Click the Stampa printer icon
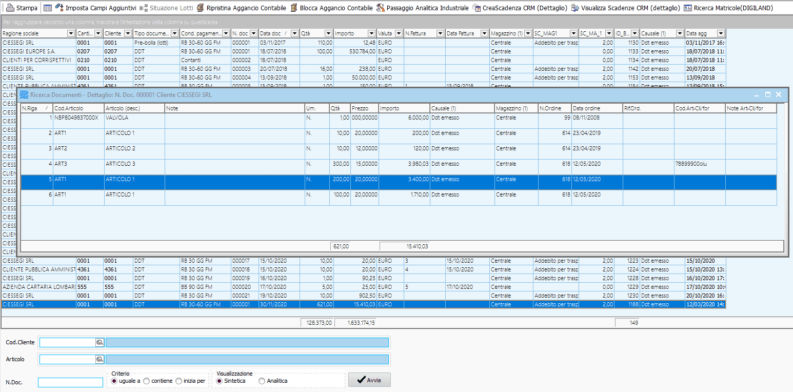 (x=10, y=8)
